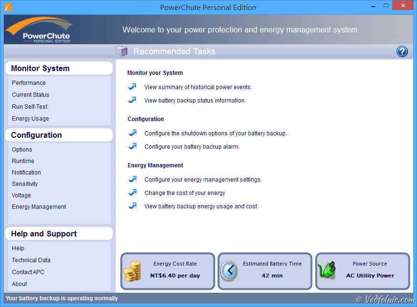Click arrow beside View battery backup status information
The image size is (417, 307).
click(132, 100)
